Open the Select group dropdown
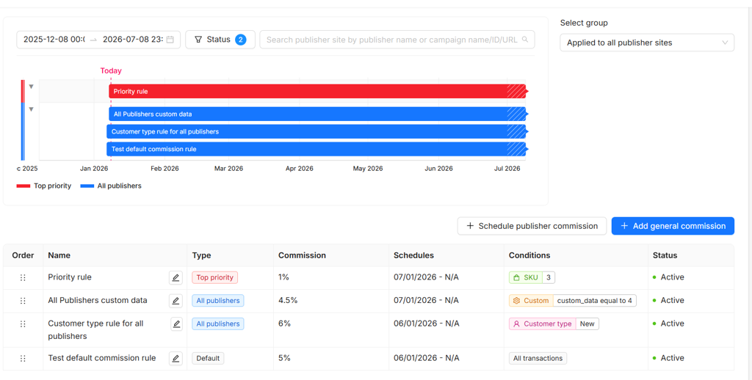The image size is (752, 380). (x=646, y=43)
